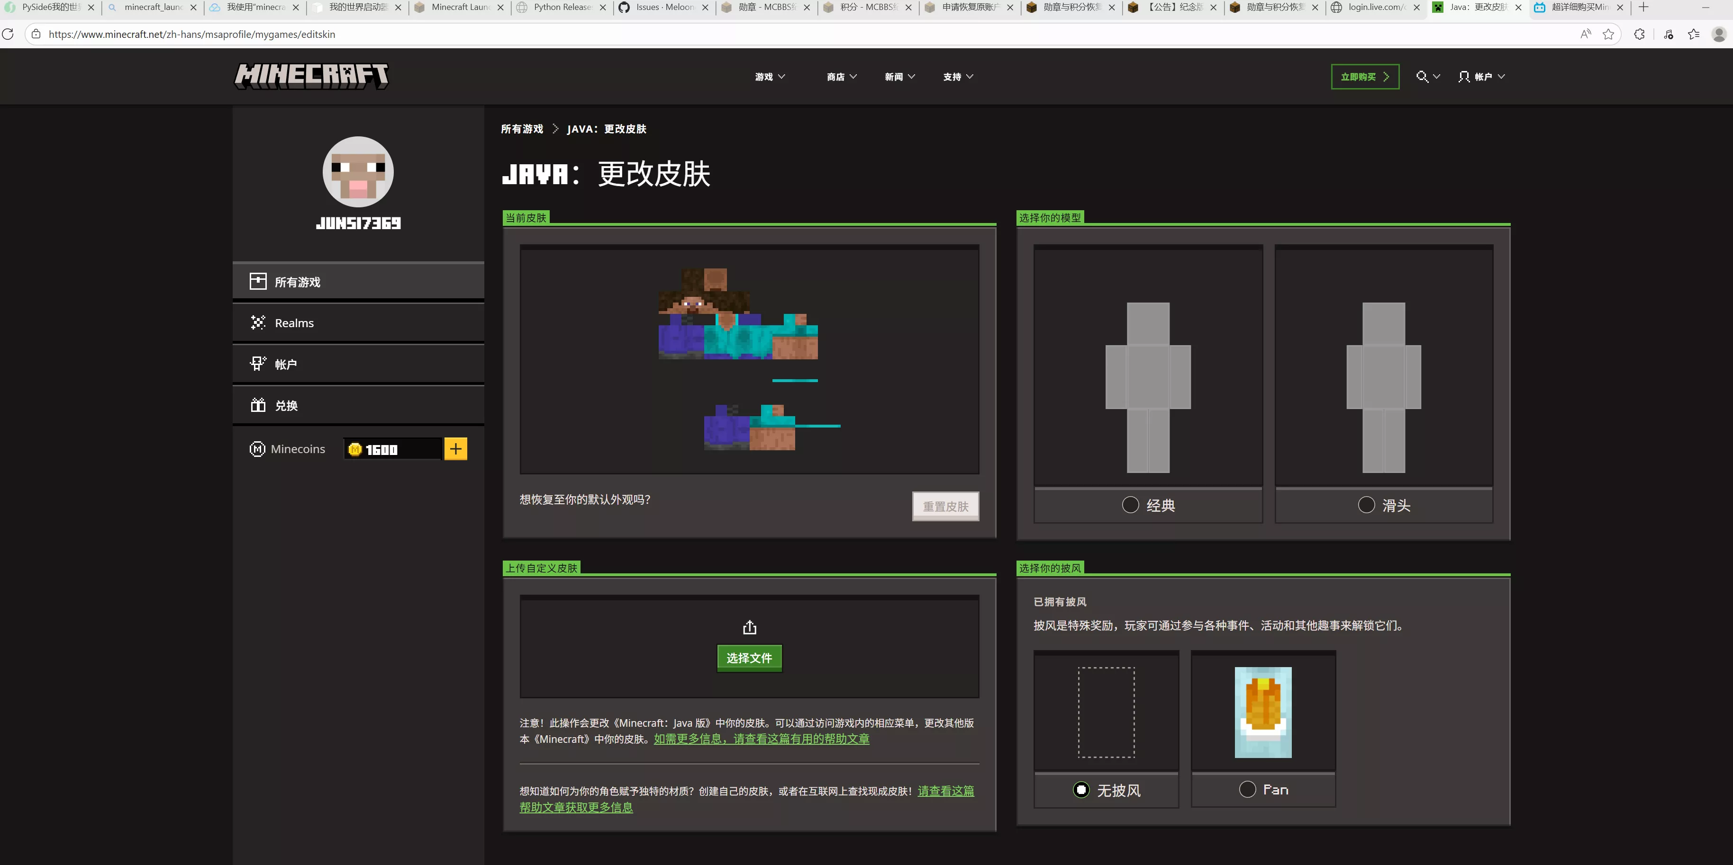Viewport: 1733px width, 865px height.
Task: Click the green 选择文件 button
Action: (749, 658)
